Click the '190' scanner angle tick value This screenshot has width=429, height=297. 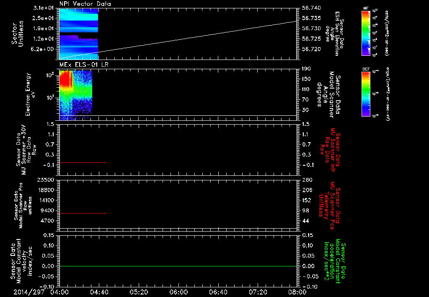click(x=306, y=69)
